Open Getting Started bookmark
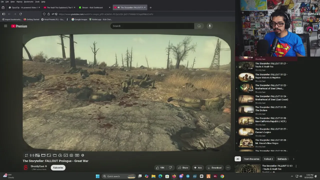This screenshot has height=180, width=320. point(31,19)
